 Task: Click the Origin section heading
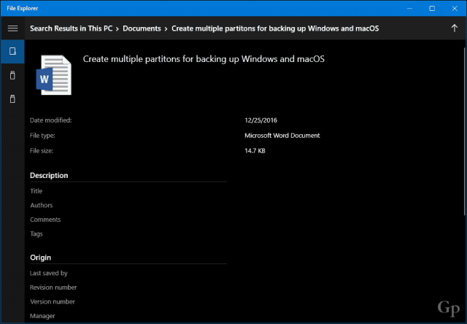[x=41, y=258]
